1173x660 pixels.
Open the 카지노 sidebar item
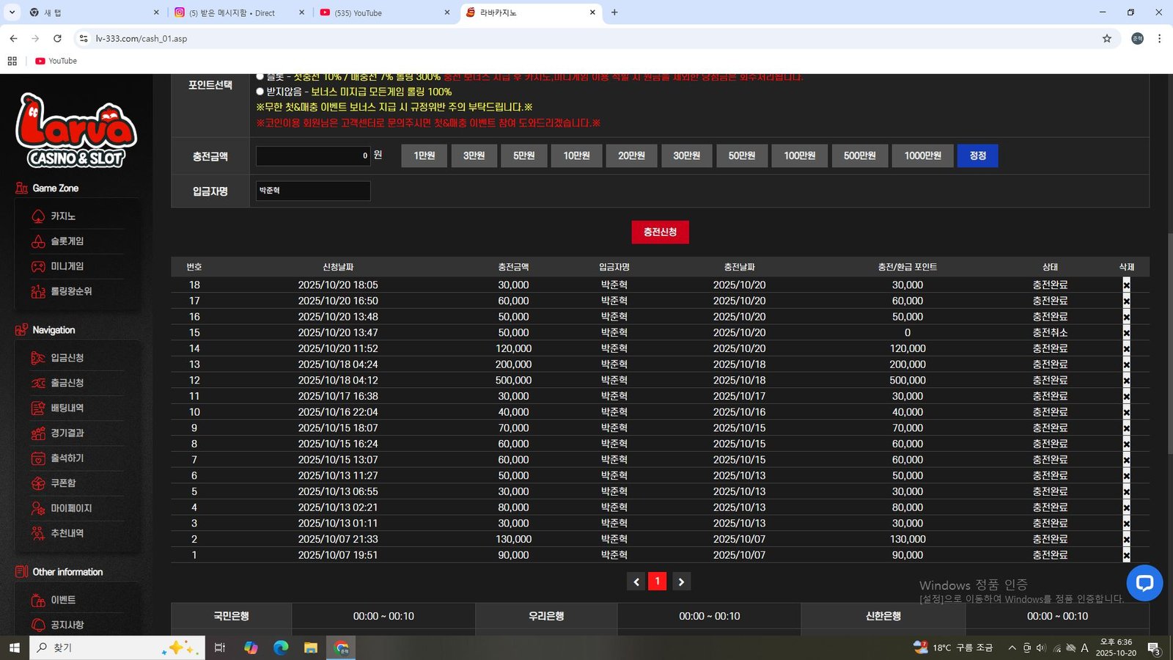point(63,216)
